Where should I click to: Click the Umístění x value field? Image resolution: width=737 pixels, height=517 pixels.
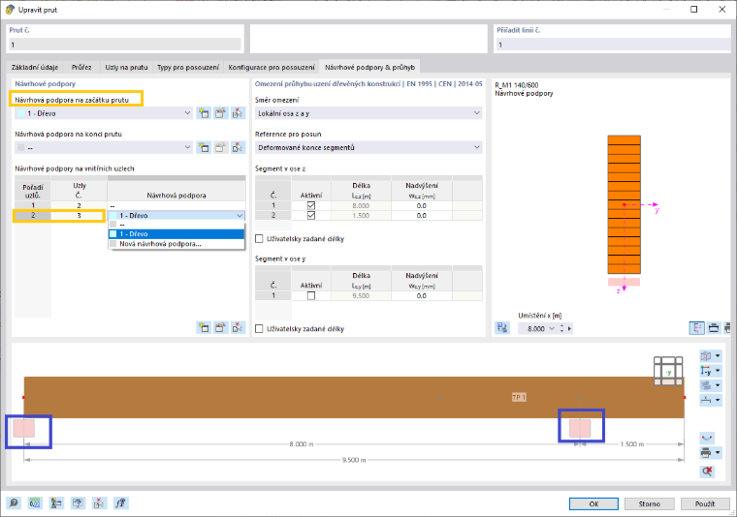(x=536, y=328)
